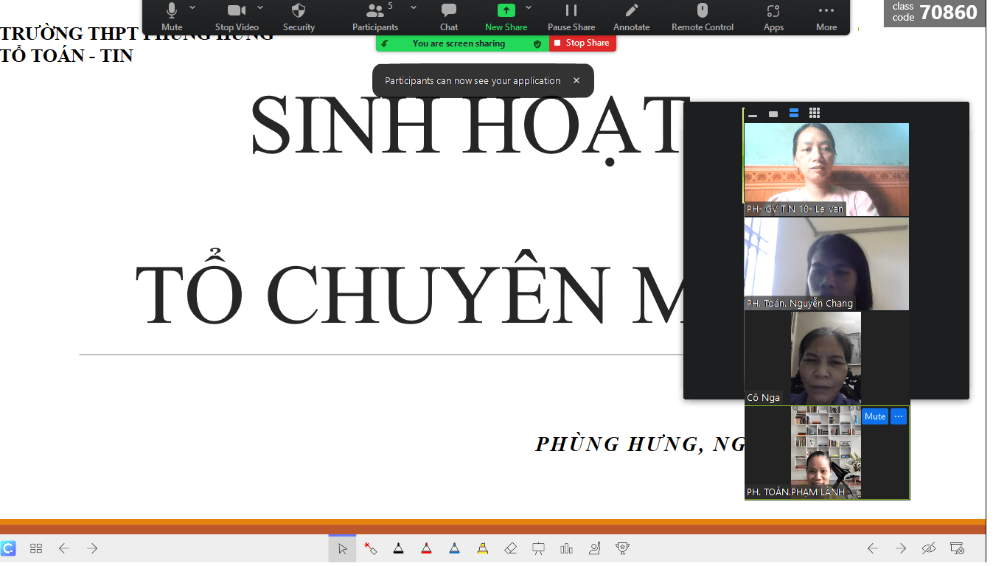1007x566 pixels.
Task: Open the Participants list
Action: [375, 17]
